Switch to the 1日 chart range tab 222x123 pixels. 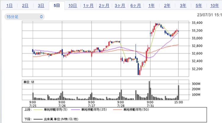pos(9,6)
